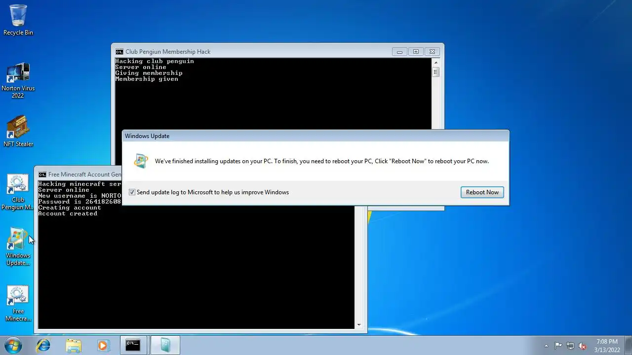The width and height of the screenshot is (632, 355).
Task: Select the Norton Virus 2022 desktop shortcut
Action: click(18, 80)
